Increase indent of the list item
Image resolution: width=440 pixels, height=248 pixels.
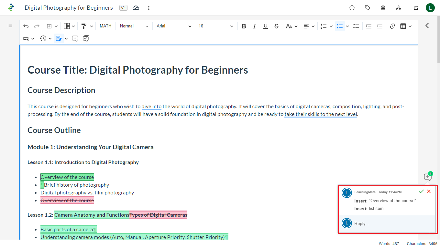[x=379, y=26]
